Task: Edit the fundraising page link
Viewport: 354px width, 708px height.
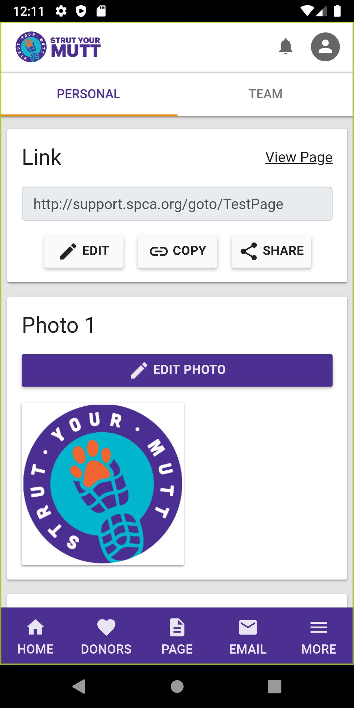Action: coord(84,251)
